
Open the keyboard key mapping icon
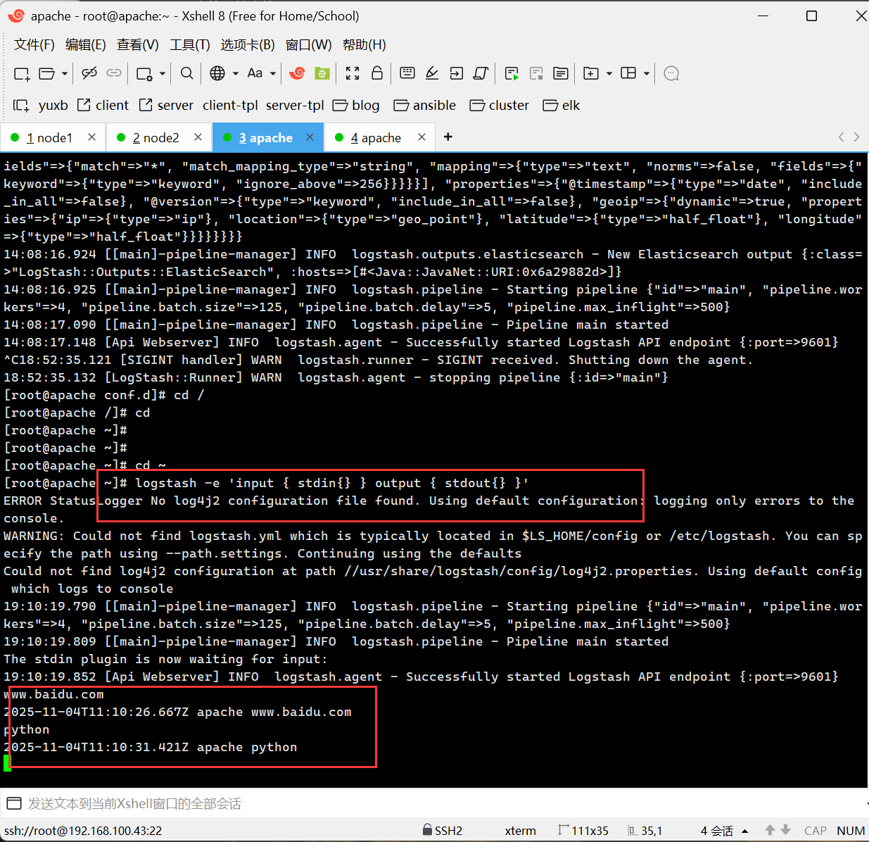click(407, 73)
